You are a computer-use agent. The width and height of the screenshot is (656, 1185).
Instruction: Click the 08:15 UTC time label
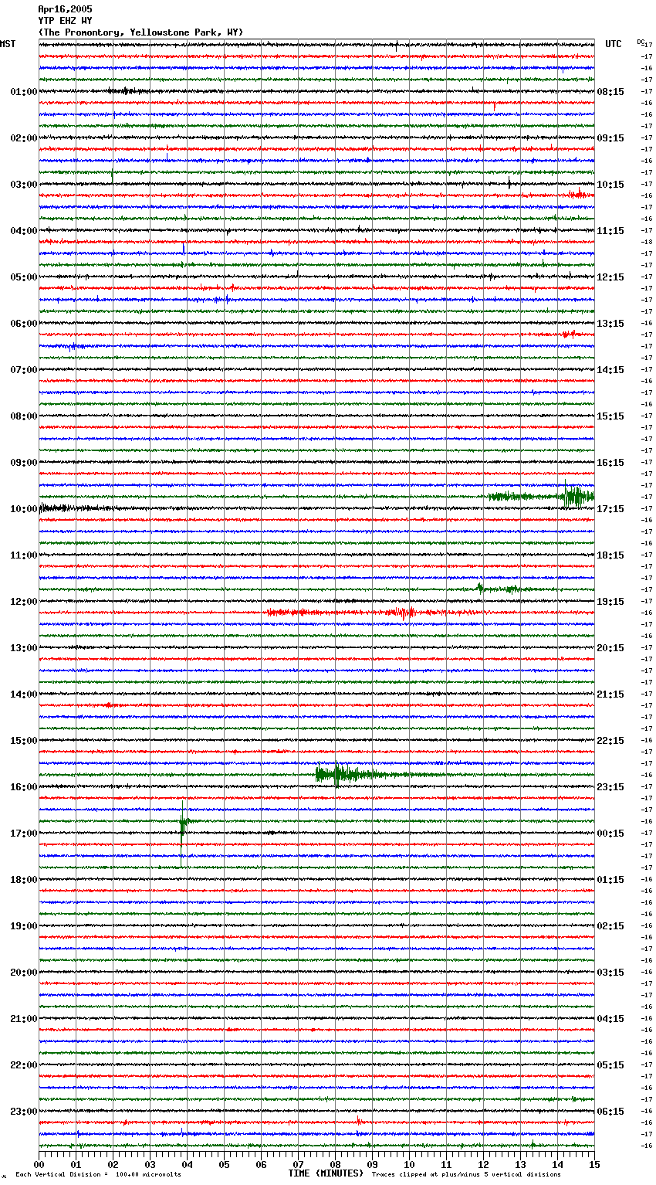tap(610, 92)
